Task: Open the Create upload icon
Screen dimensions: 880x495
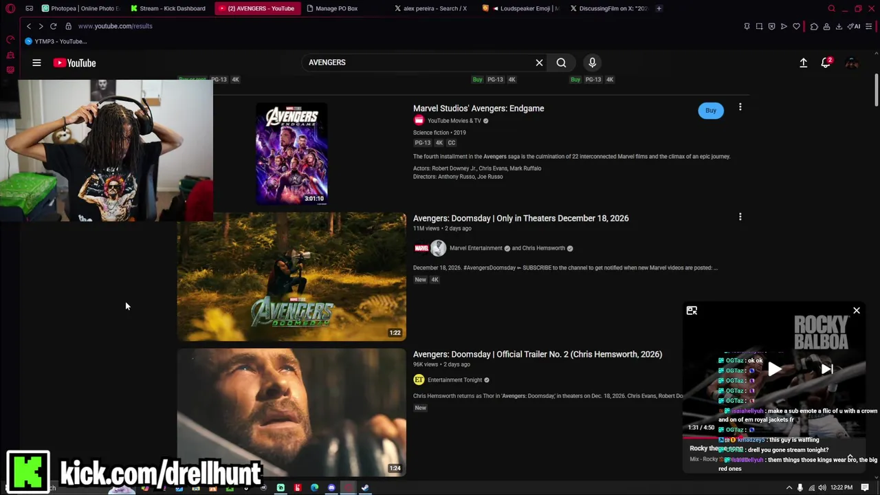Action: click(x=803, y=63)
